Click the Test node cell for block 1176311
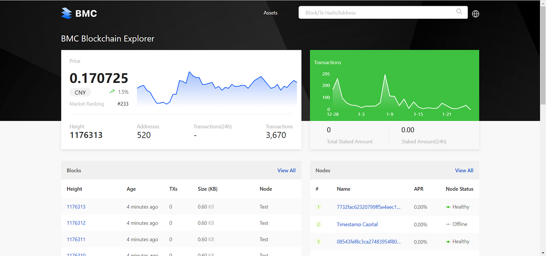 [264, 239]
